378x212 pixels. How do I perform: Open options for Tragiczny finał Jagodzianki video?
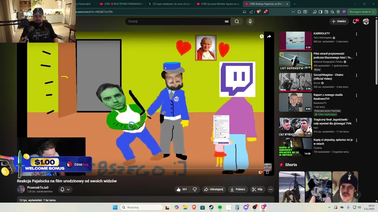tap(356, 120)
